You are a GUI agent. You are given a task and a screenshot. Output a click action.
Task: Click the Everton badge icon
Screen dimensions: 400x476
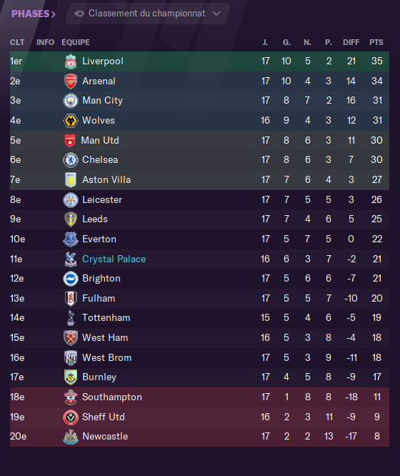[71, 239]
